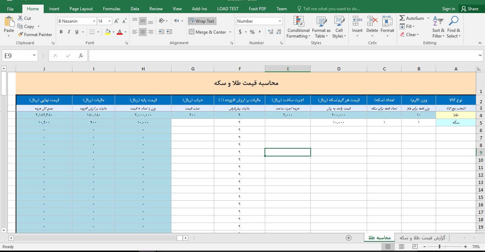Apply percent style format

pyautogui.click(x=252, y=32)
